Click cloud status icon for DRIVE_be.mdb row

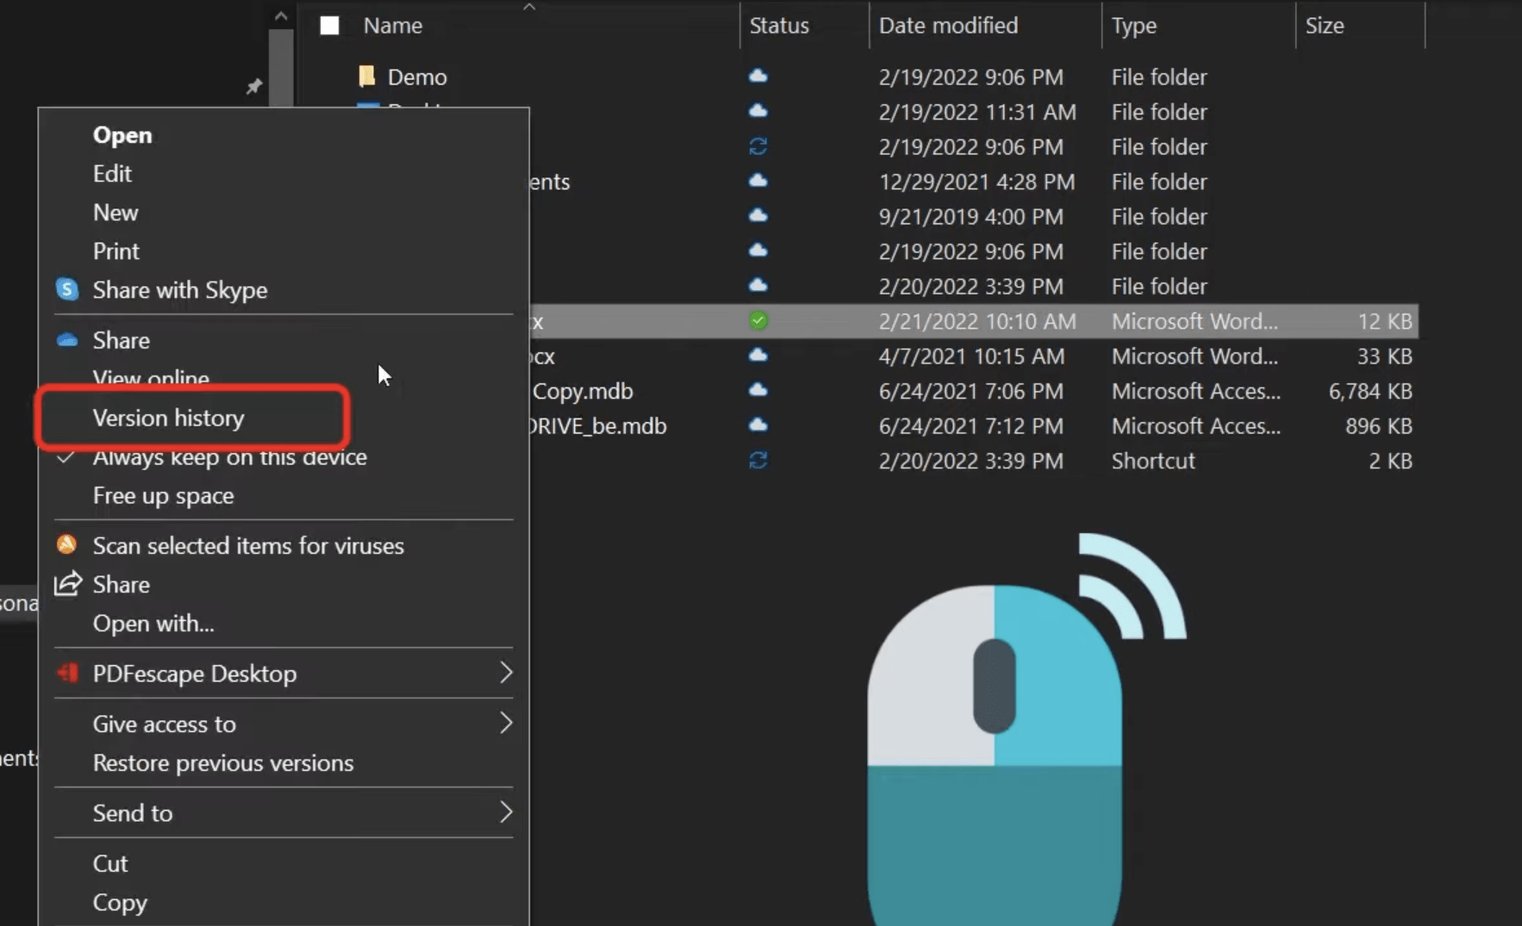pyautogui.click(x=758, y=425)
